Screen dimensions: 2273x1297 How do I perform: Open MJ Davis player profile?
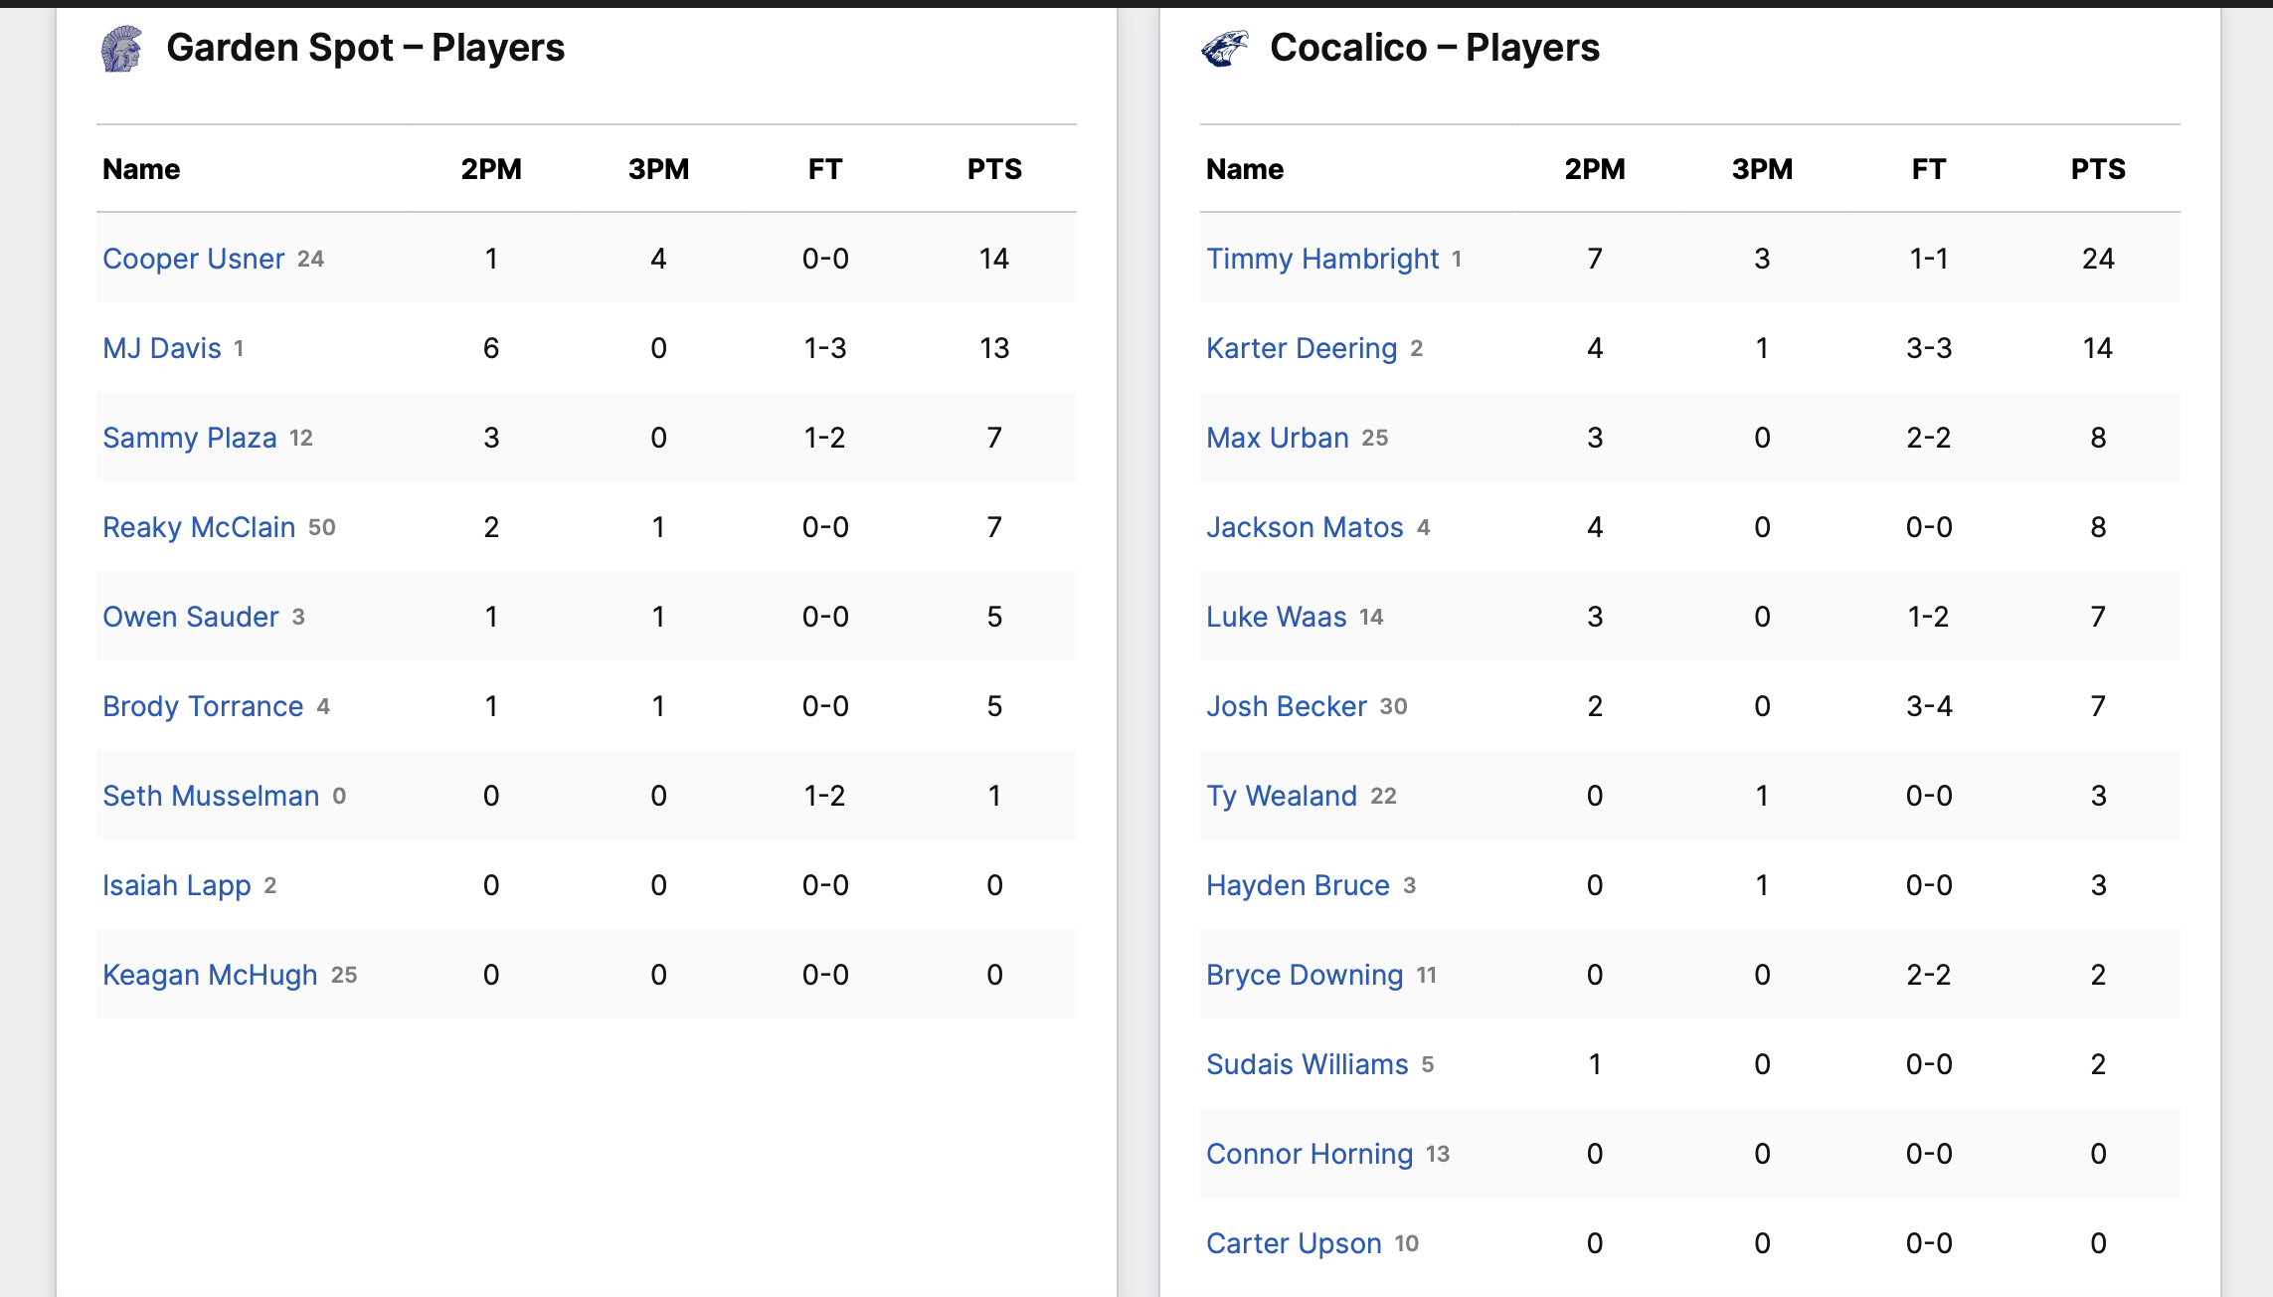point(161,348)
